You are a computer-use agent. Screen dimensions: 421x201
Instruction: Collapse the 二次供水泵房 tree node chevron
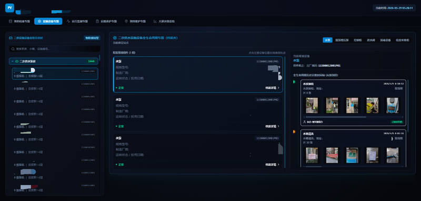point(12,61)
